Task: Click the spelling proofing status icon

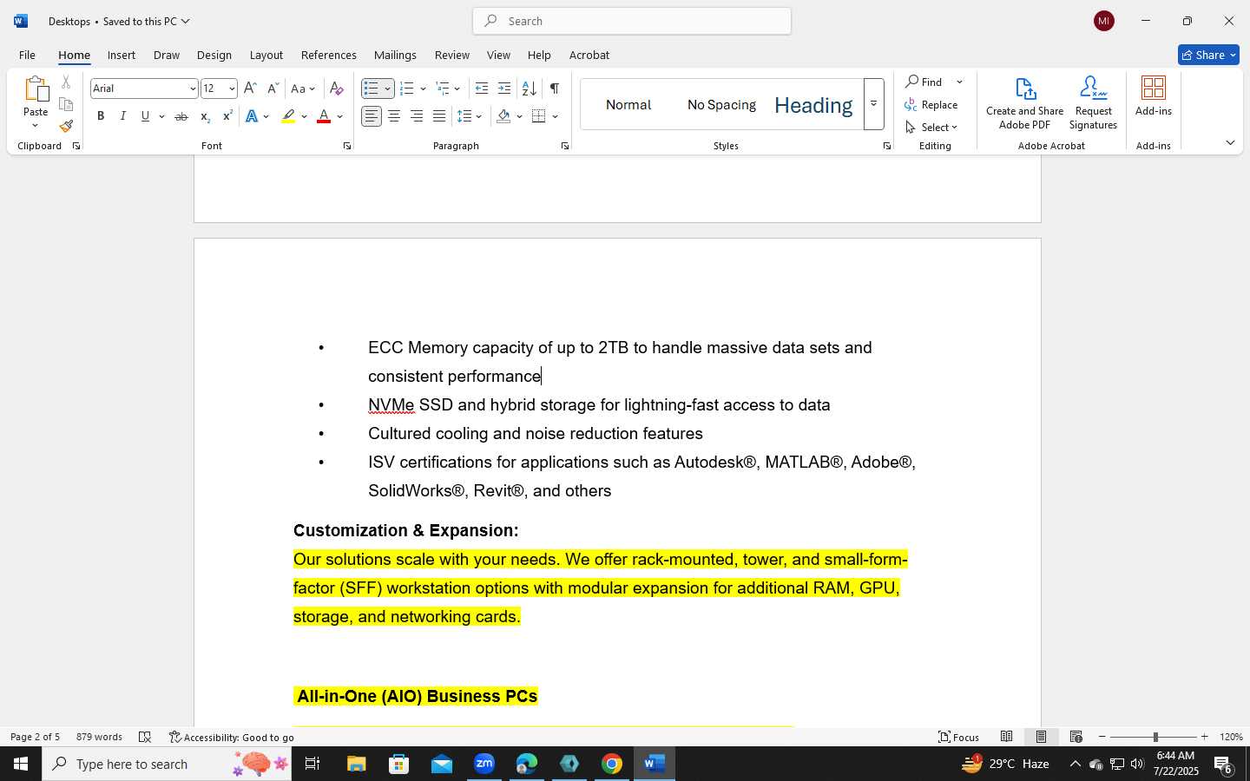Action: pos(145,737)
